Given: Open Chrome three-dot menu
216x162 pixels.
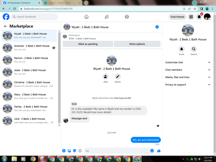Looking at the screenshot, I should [212, 9].
